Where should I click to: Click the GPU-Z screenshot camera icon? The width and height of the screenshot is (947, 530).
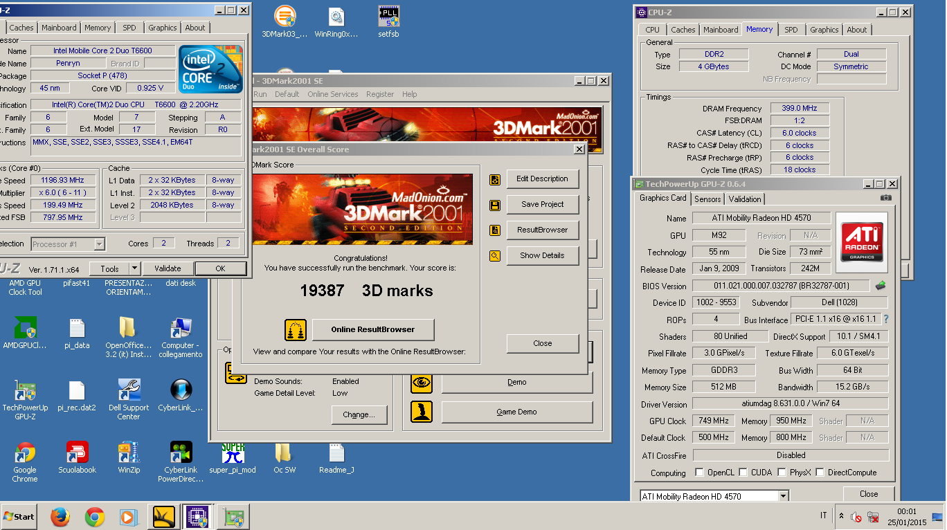886,198
